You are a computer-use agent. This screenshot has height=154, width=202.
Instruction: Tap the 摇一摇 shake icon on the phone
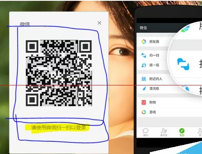click(x=144, y=65)
